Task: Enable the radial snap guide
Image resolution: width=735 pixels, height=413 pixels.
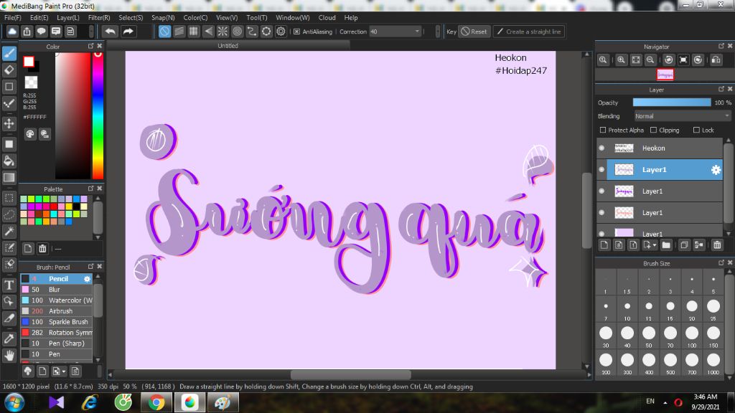Action: click(223, 32)
